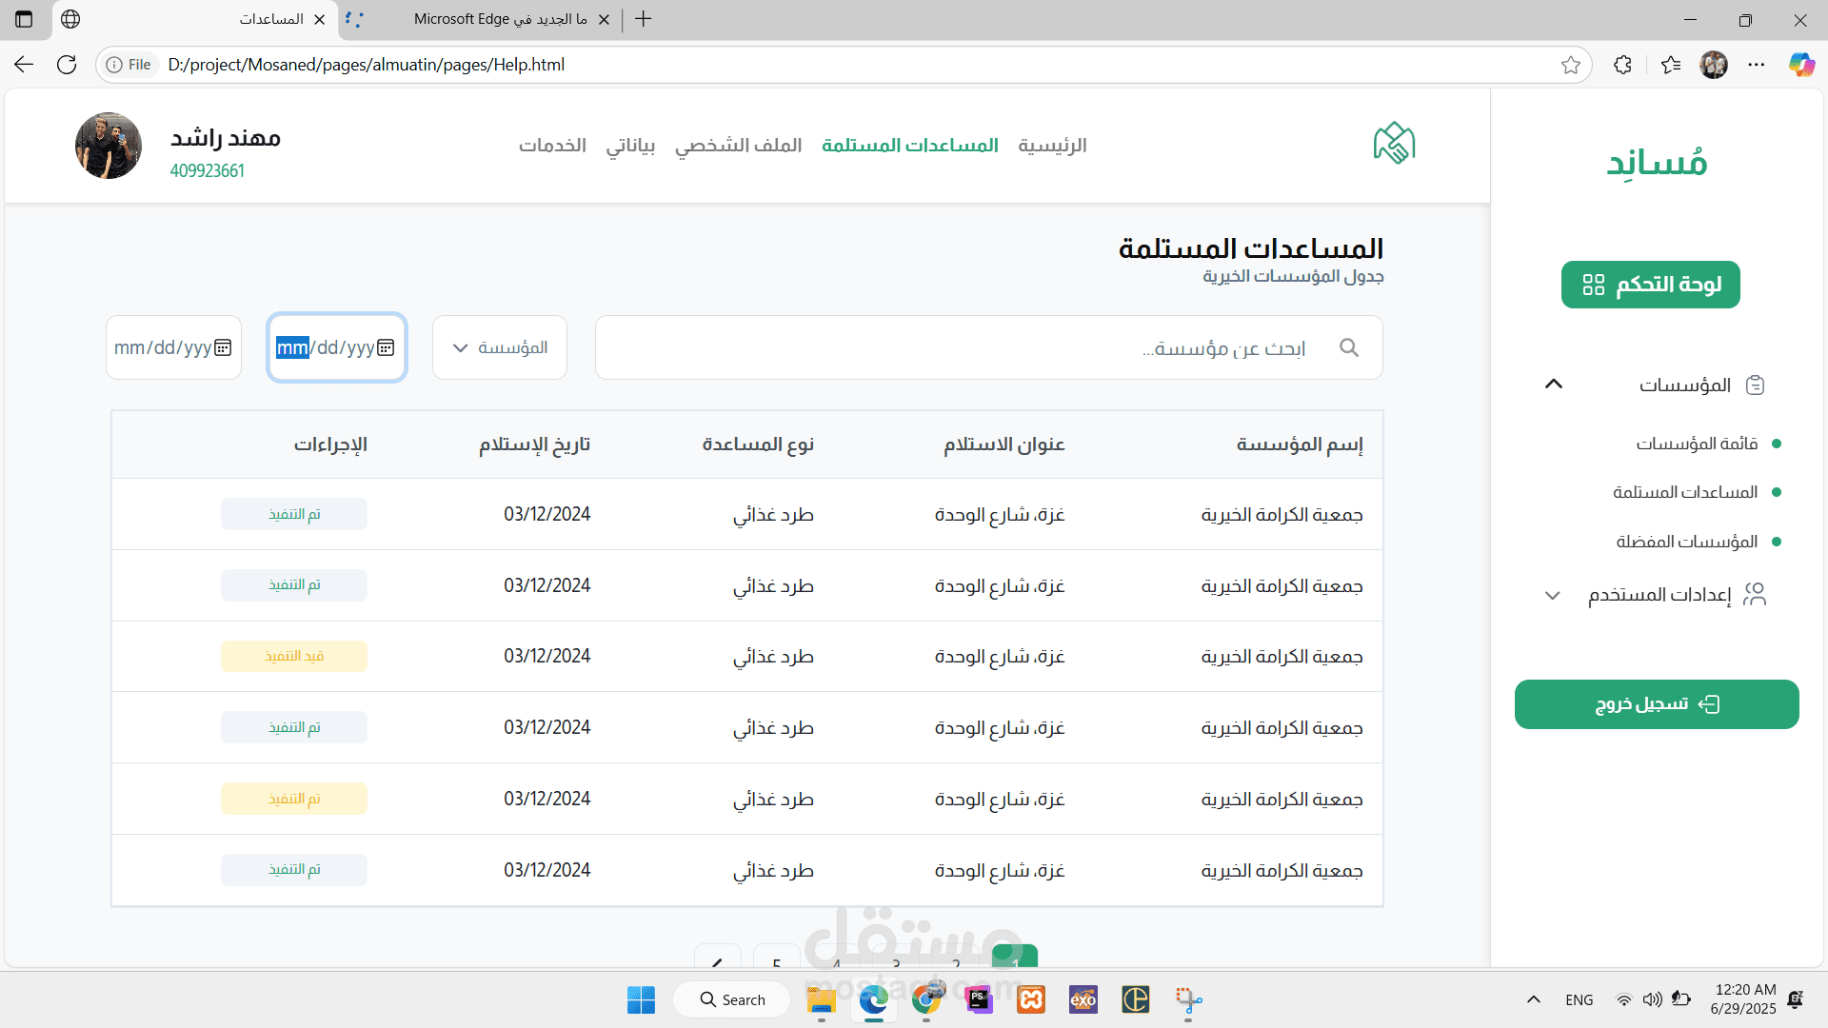Viewport: 1828px width, 1028px height.
Task: Open الخدمات nav tab
Action: point(552,145)
